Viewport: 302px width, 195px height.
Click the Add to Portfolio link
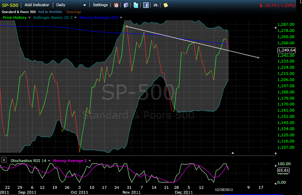click(50, 12)
